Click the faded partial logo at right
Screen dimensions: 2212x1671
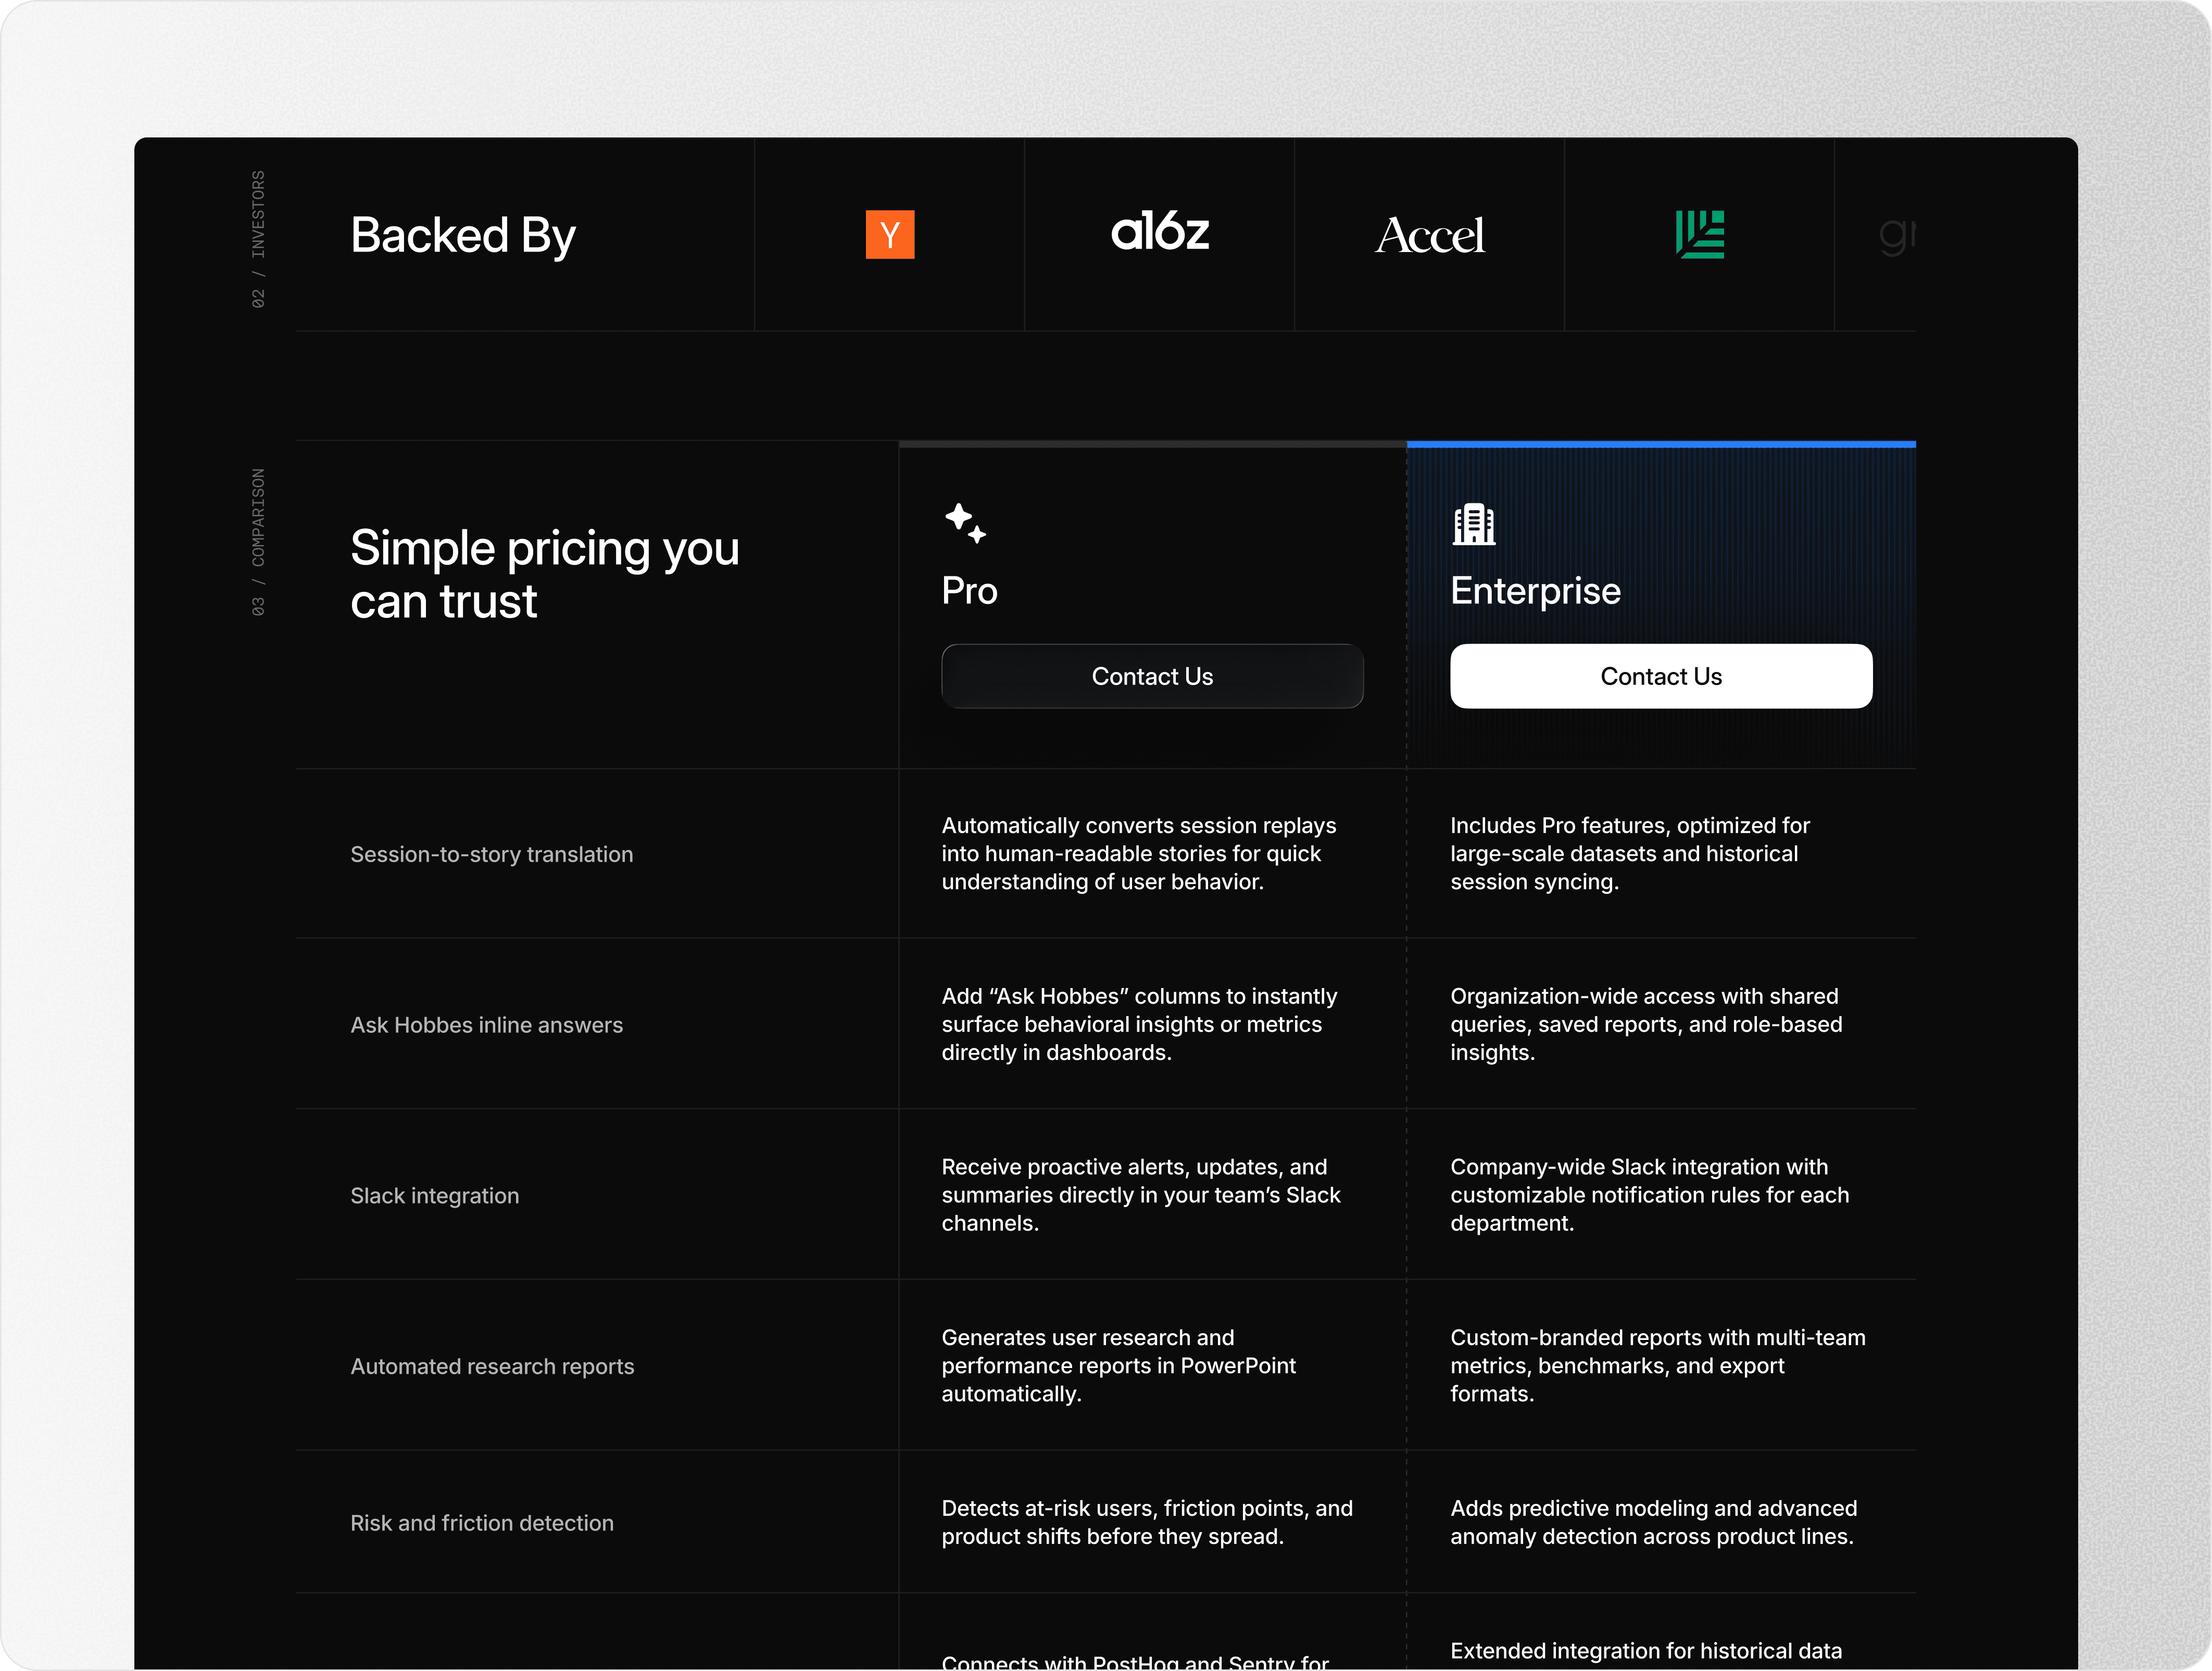(1896, 236)
